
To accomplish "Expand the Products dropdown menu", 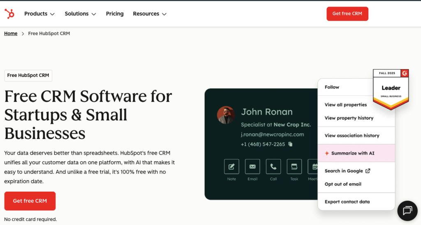I will 39,14.
